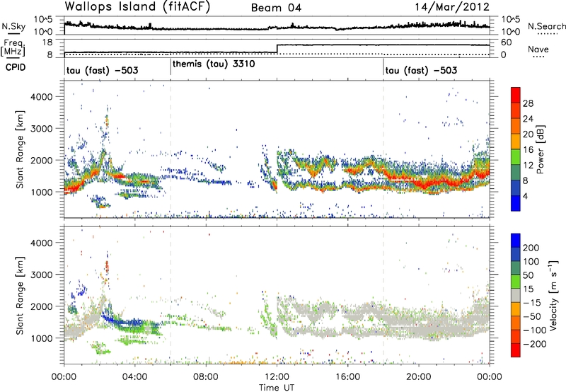
Task: Click the 'Velocity [m s-1]' colorbar title
Action: 553,295
